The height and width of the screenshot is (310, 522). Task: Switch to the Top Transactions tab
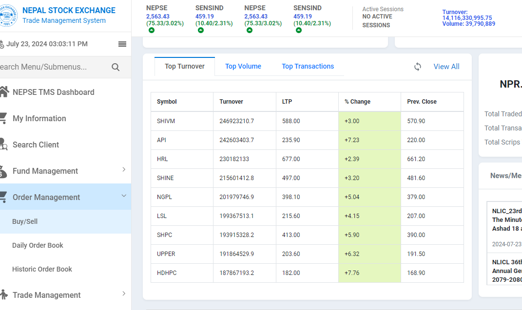(308, 67)
